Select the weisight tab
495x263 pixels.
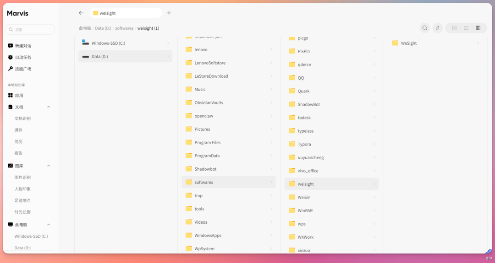pyautogui.click(x=126, y=13)
